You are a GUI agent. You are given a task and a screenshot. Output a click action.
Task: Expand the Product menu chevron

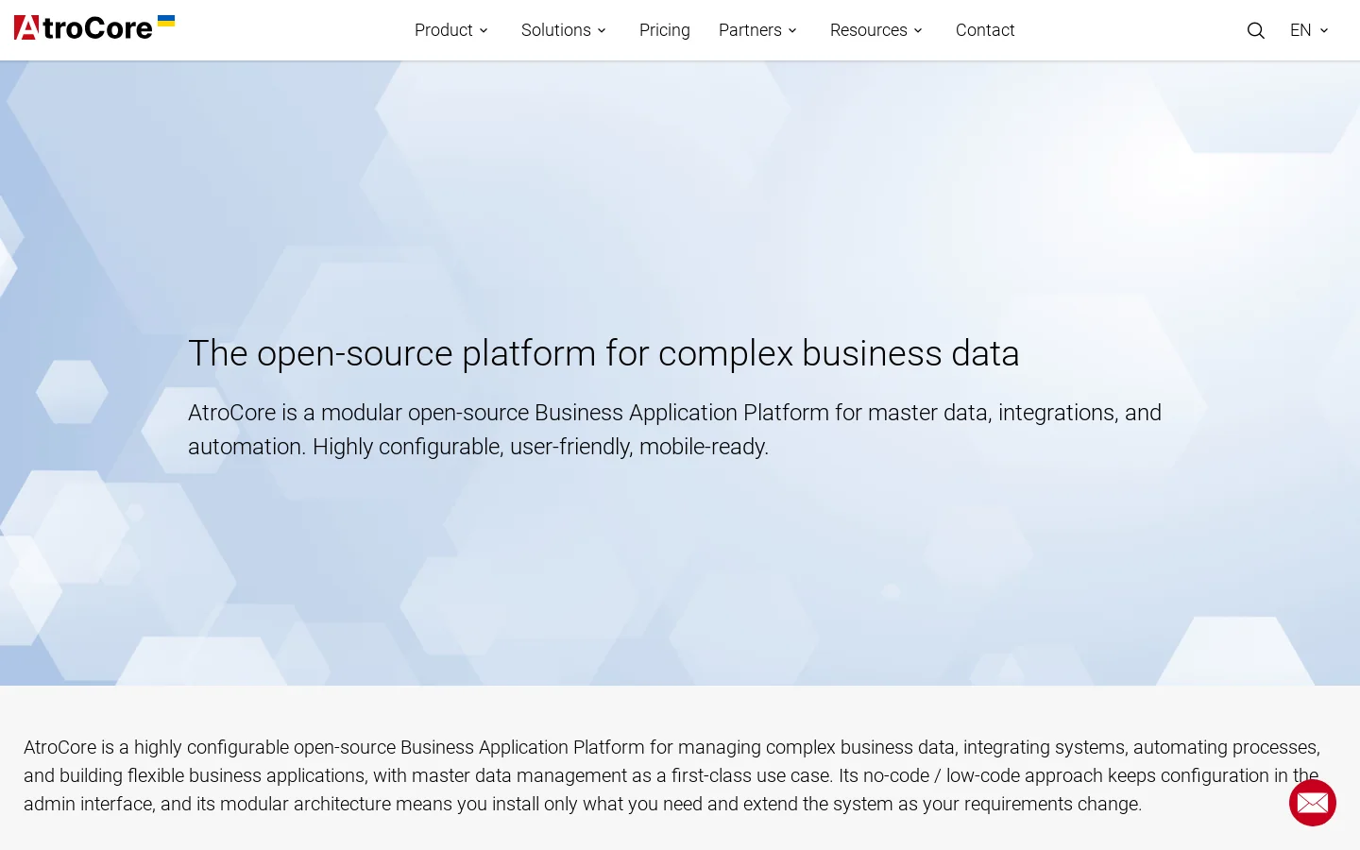tap(484, 30)
